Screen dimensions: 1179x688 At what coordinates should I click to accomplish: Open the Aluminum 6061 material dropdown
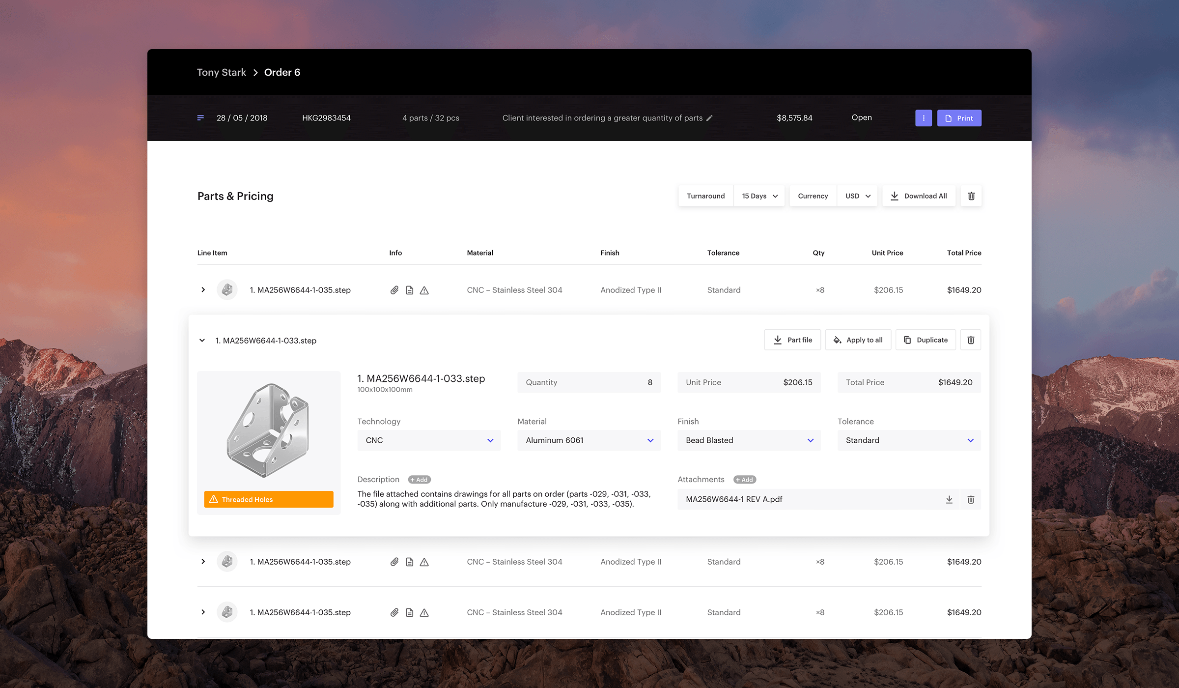(x=589, y=440)
